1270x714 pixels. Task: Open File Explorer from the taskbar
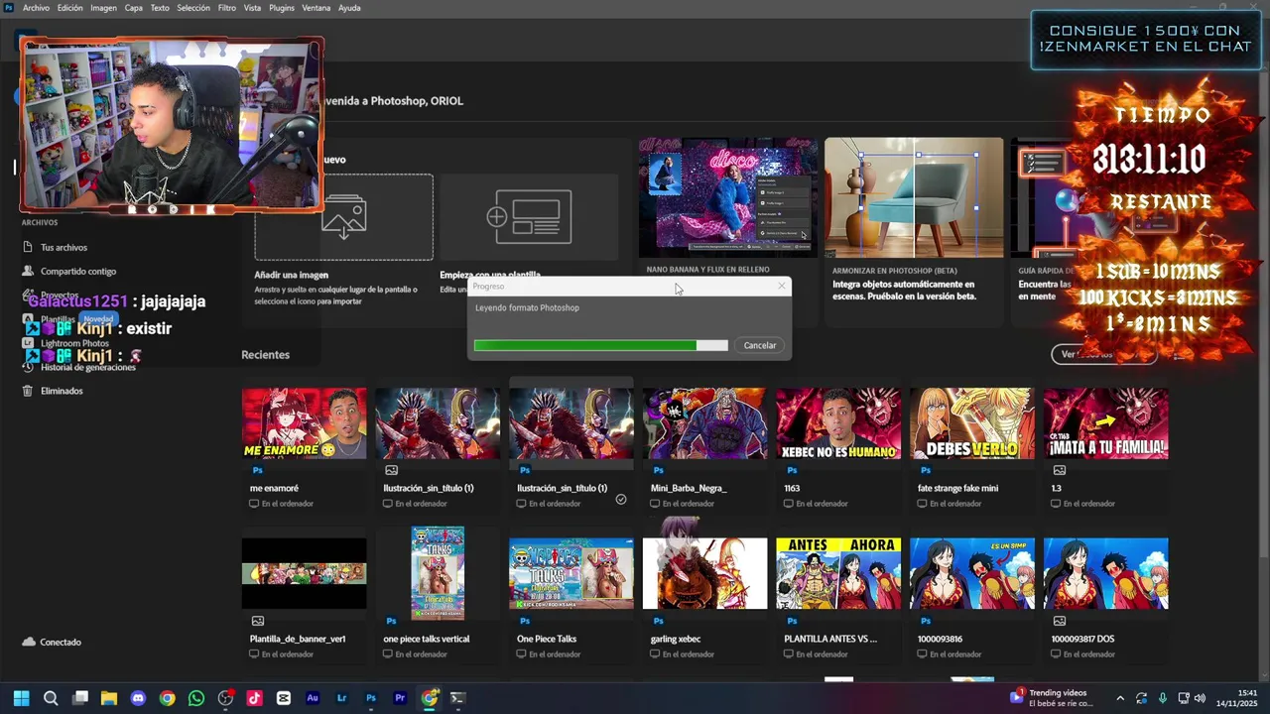click(x=109, y=698)
